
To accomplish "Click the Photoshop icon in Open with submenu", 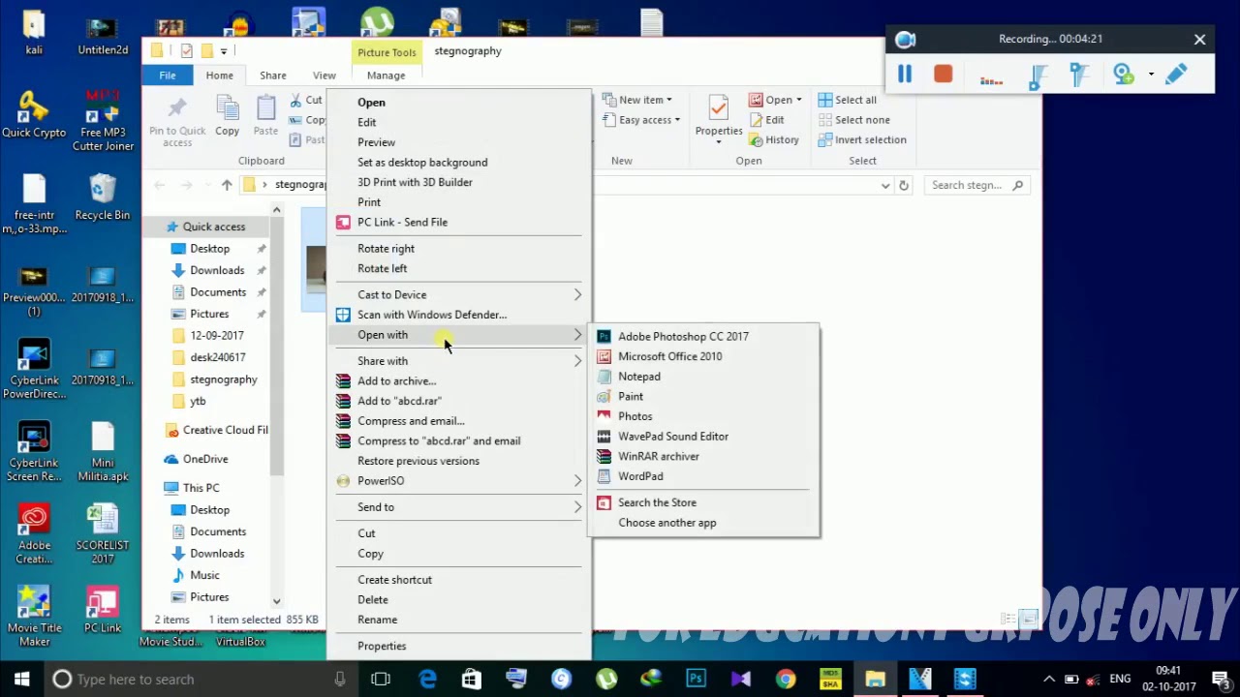I will point(604,336).
